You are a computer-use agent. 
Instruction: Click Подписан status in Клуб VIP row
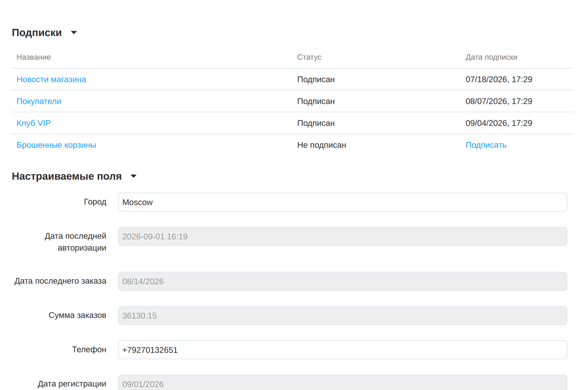tap(316, 123)
